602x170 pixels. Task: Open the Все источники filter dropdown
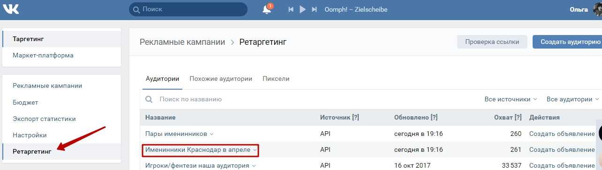(x=511, y=99)
